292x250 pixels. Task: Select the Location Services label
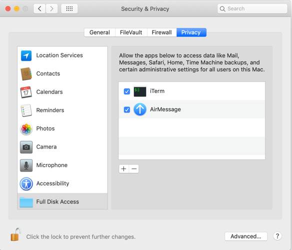coord(59,55)
